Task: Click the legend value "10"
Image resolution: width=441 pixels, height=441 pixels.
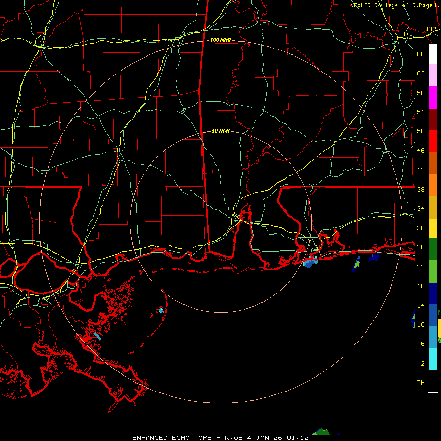Action: point(421,324)
